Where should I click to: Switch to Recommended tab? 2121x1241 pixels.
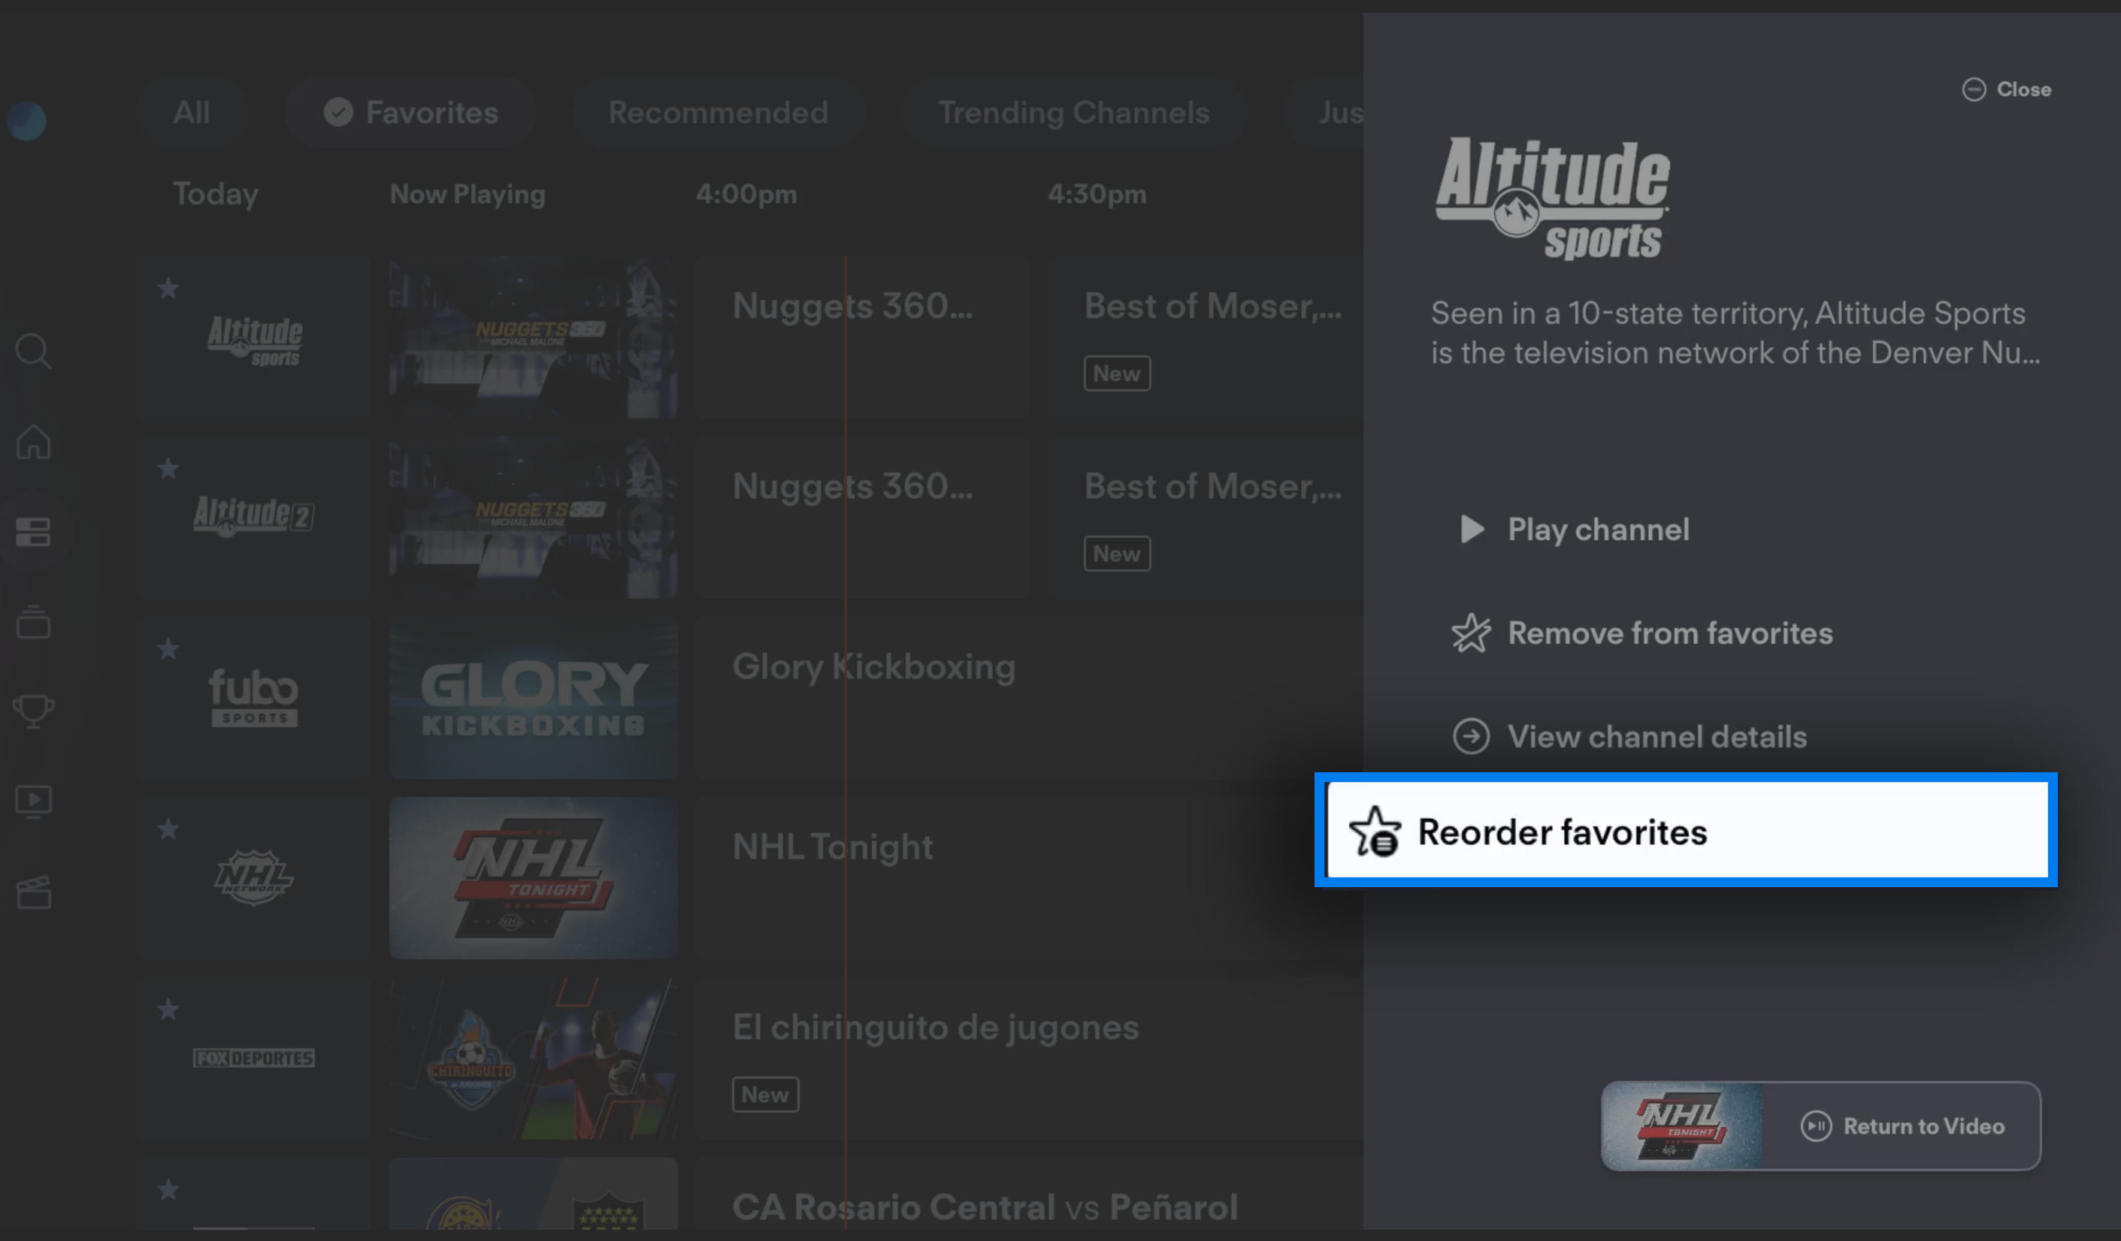point(716,112)
